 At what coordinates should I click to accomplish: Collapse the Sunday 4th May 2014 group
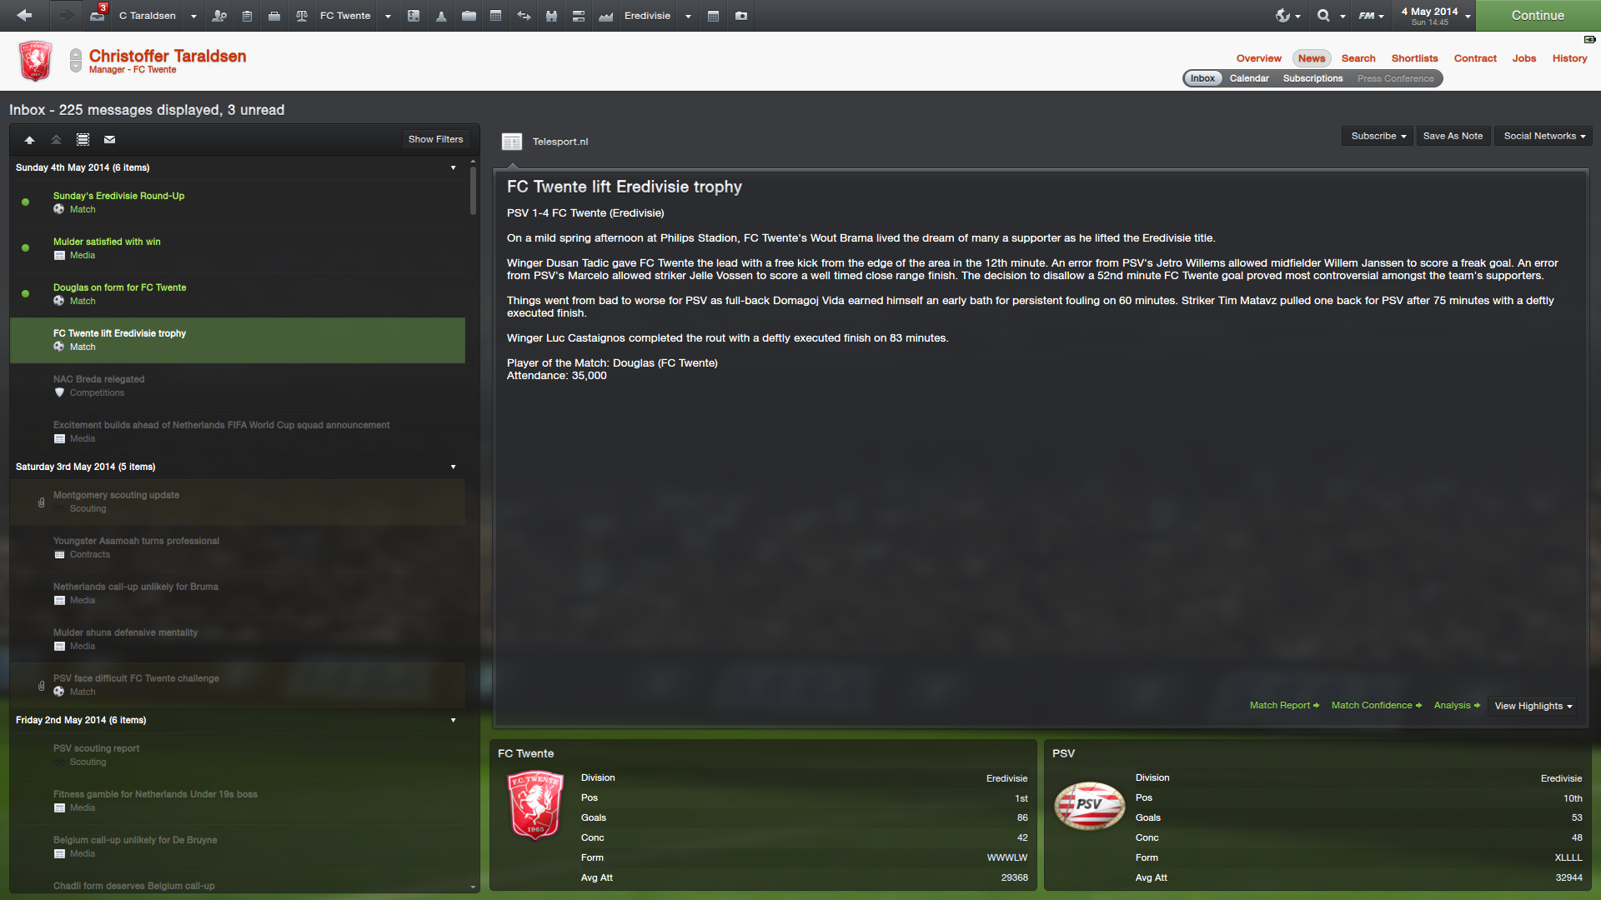pos(454,167)
